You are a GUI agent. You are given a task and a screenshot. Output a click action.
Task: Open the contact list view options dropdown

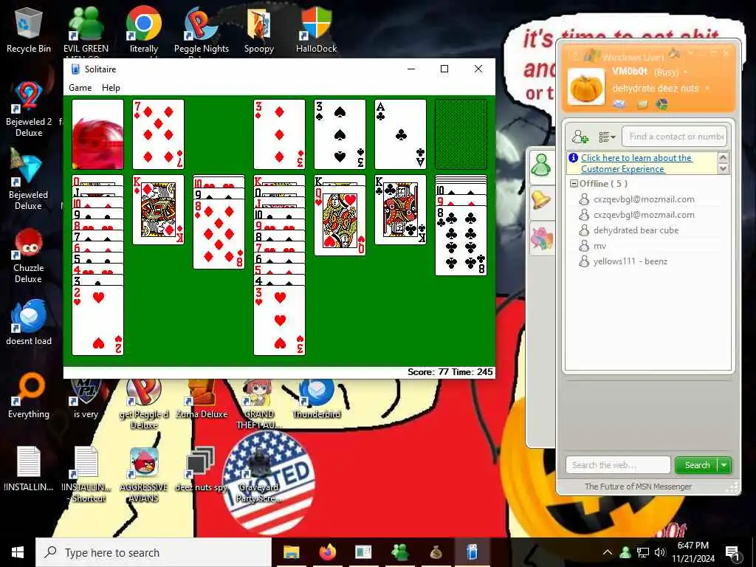[607, 137]
